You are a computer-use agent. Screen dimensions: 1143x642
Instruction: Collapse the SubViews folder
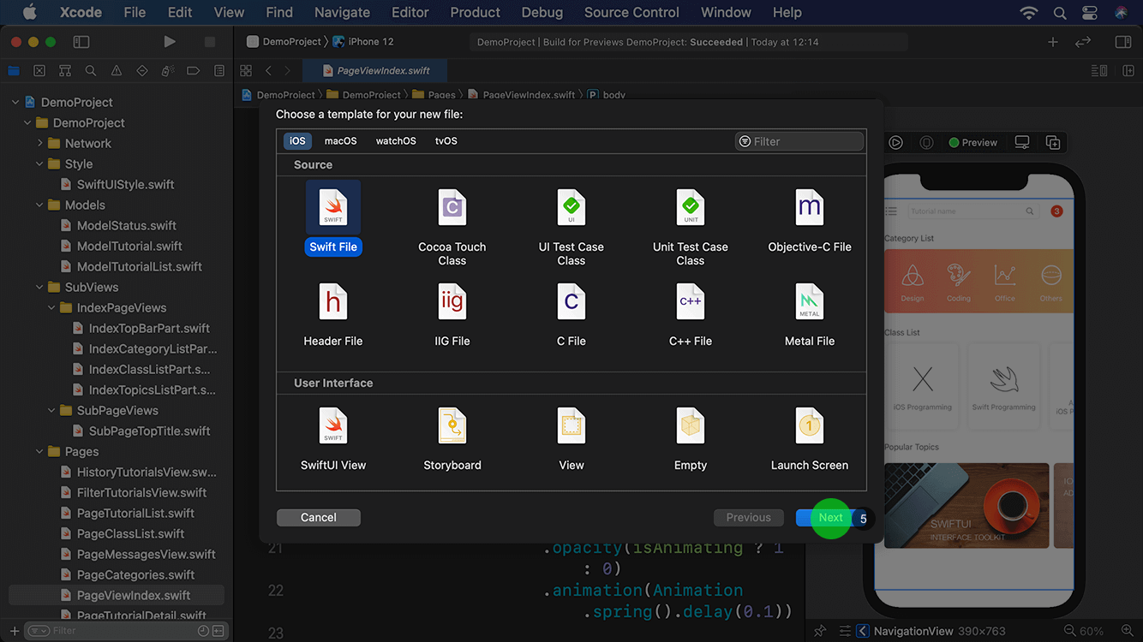(39, 287)
